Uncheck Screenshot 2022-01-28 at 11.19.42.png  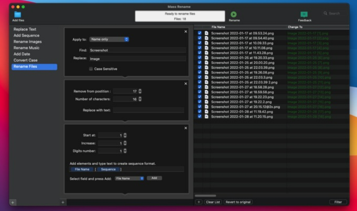point(199,111)
